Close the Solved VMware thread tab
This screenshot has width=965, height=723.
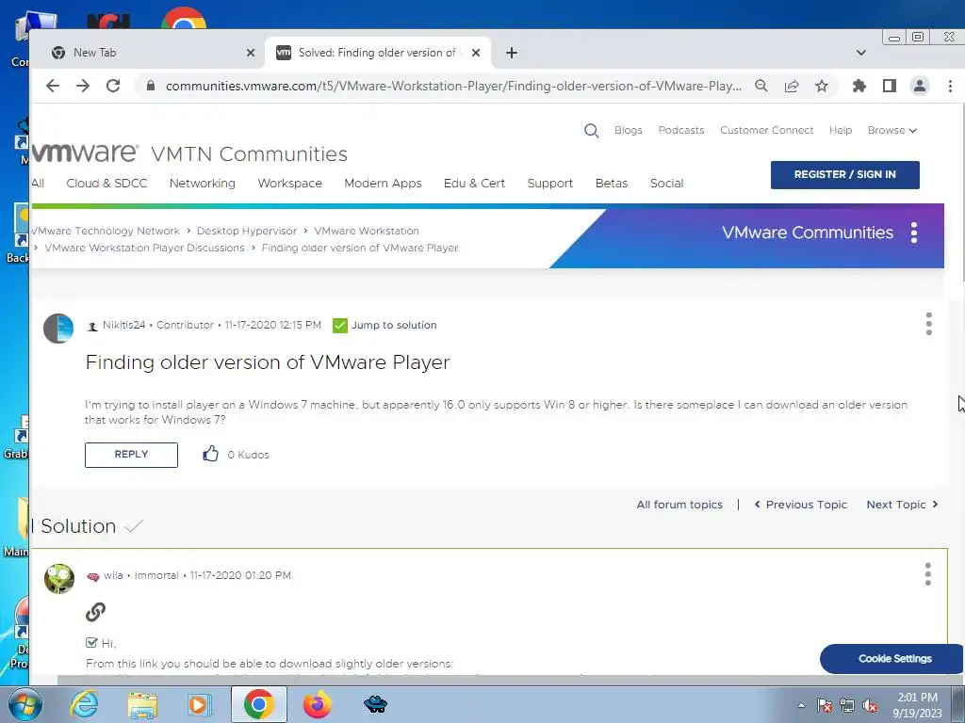click(476, 53)
